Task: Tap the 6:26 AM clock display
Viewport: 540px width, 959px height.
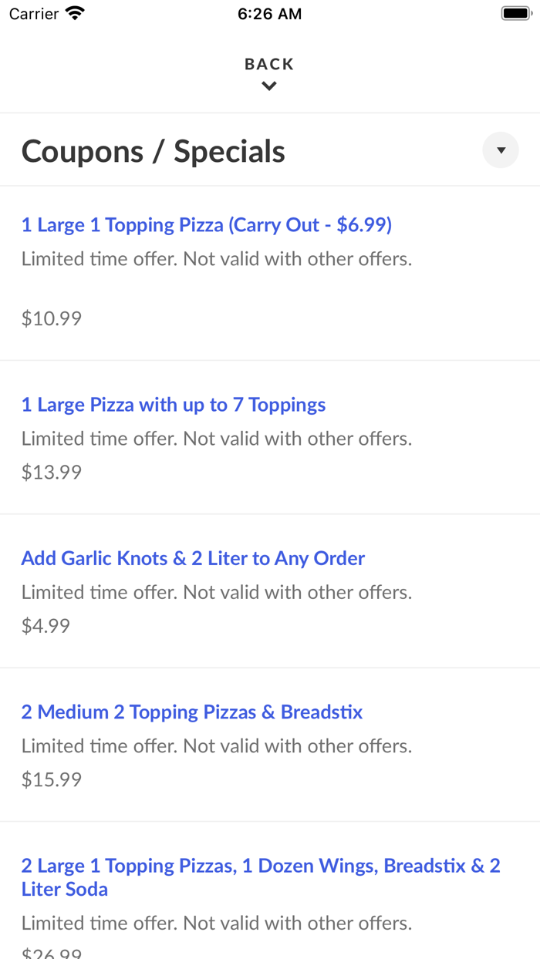Action: point(268,12)
